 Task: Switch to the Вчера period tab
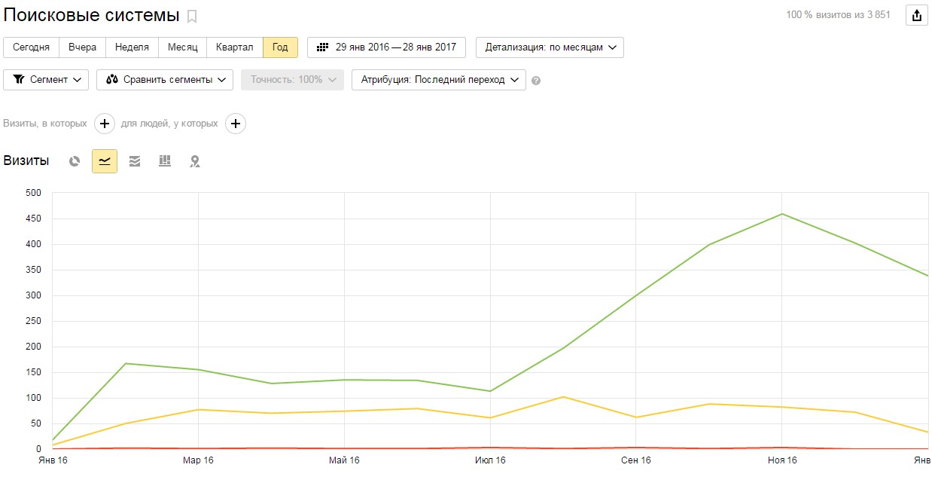click(82, 47)
